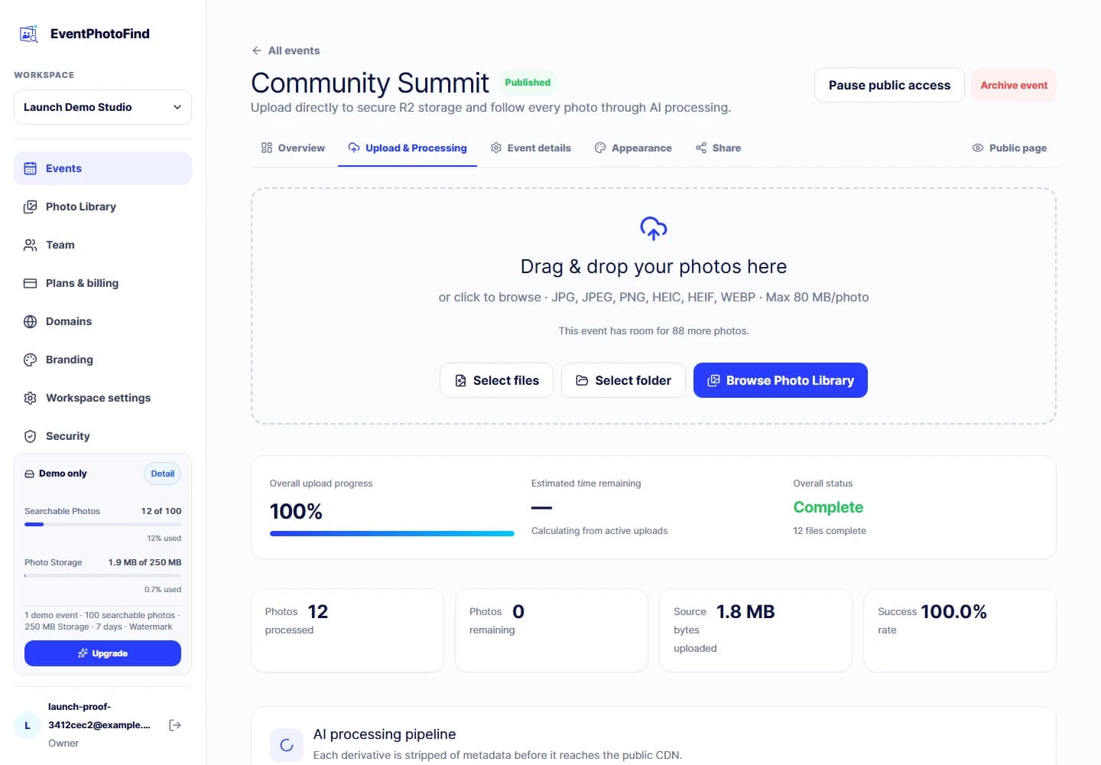The width and height of the screenshot is (1101, 765).
Task: Go to the Team section
Action: click(102, 245)
